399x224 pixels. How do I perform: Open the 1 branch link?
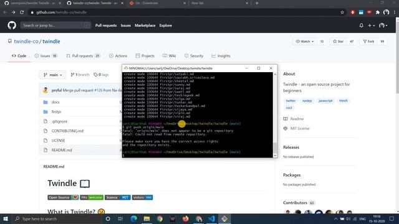[x=80, y=75]
